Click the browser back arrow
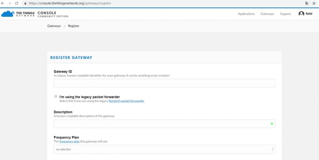Viewport: 319px width, 160px height. (x=3, y=3)
